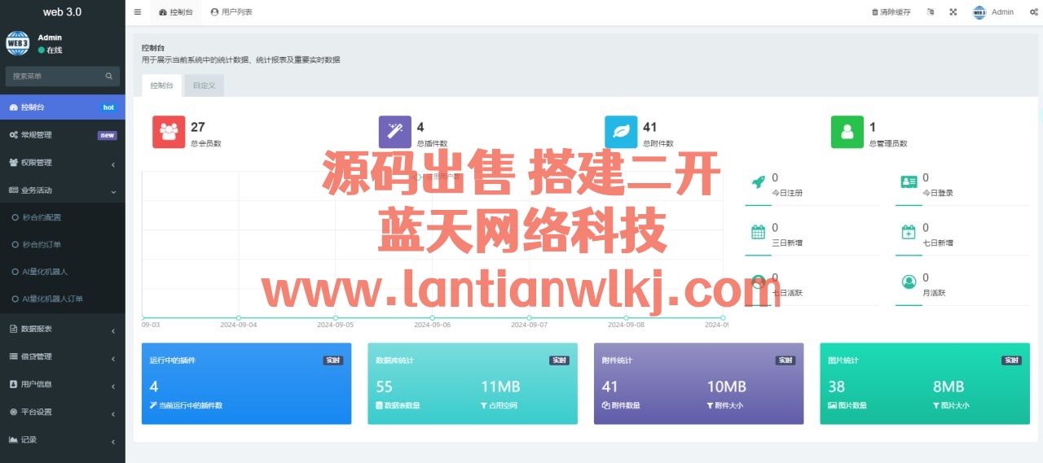Click the blue 总附件数 leaf icon
1043x463 pixels.
(x=621, y=132)
